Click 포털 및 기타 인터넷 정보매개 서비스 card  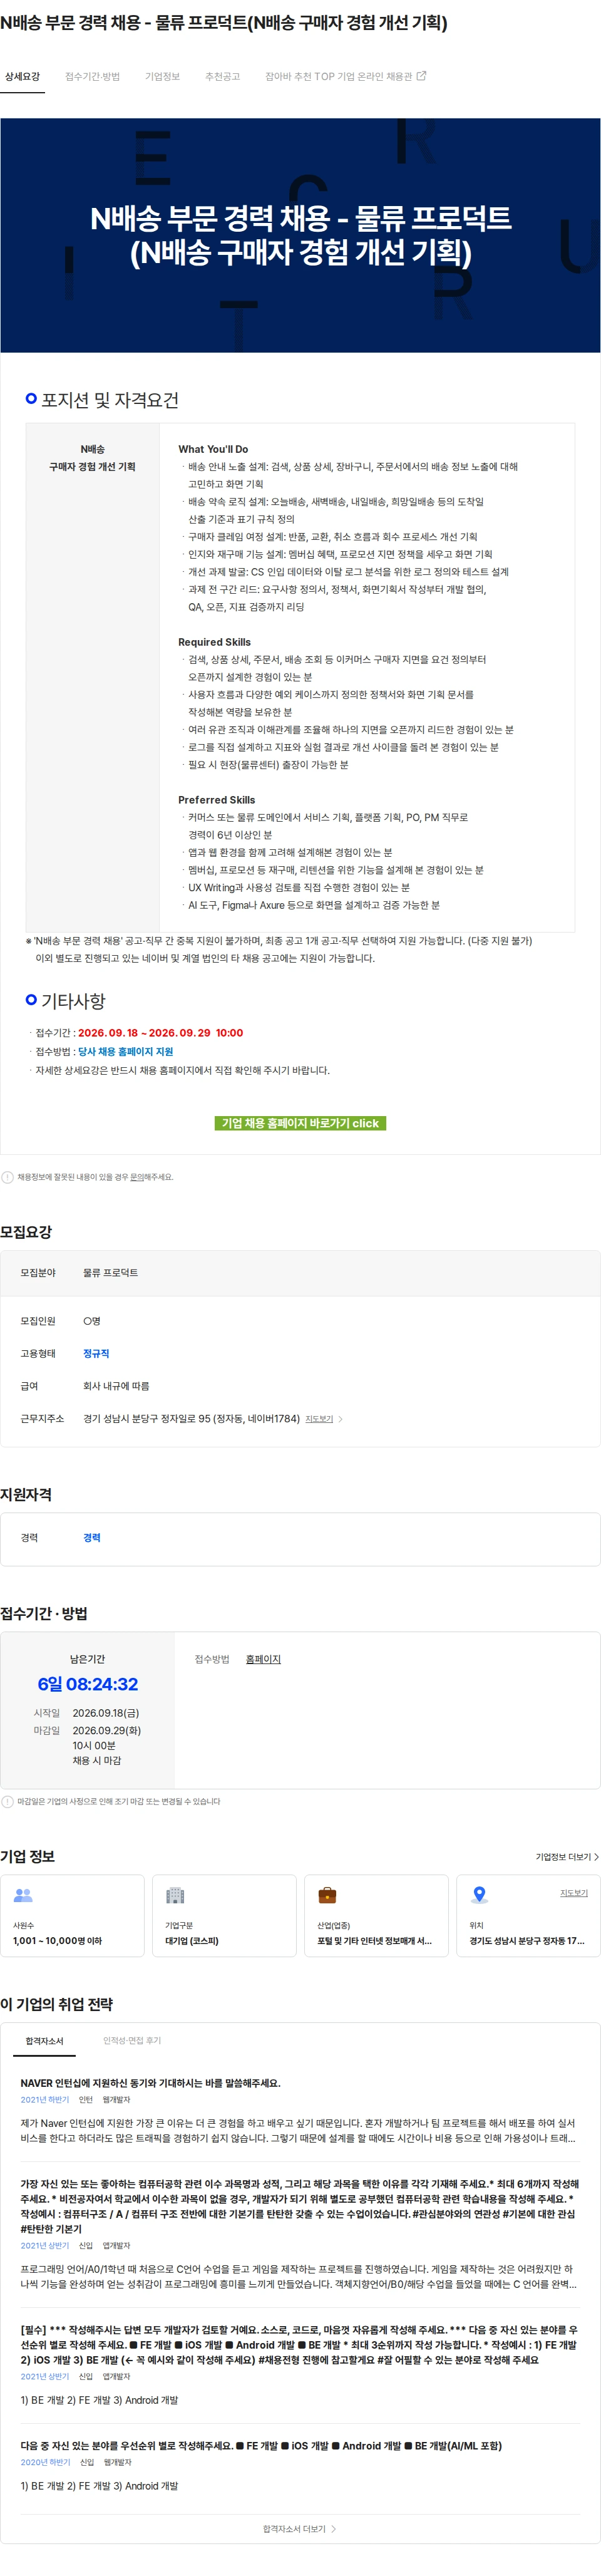376,1917
